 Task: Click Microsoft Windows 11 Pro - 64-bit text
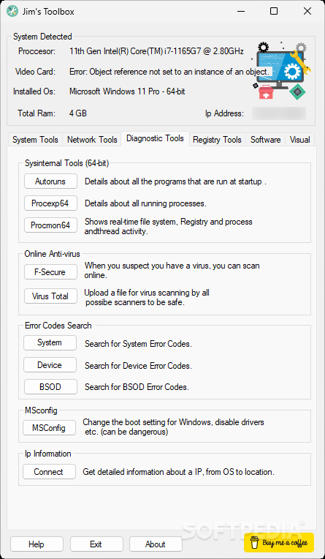127,91
